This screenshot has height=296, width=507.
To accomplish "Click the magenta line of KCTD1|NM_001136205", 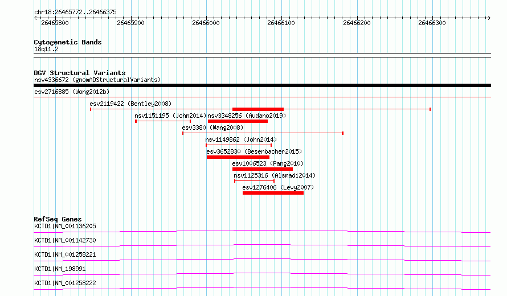I will (262, 231).
